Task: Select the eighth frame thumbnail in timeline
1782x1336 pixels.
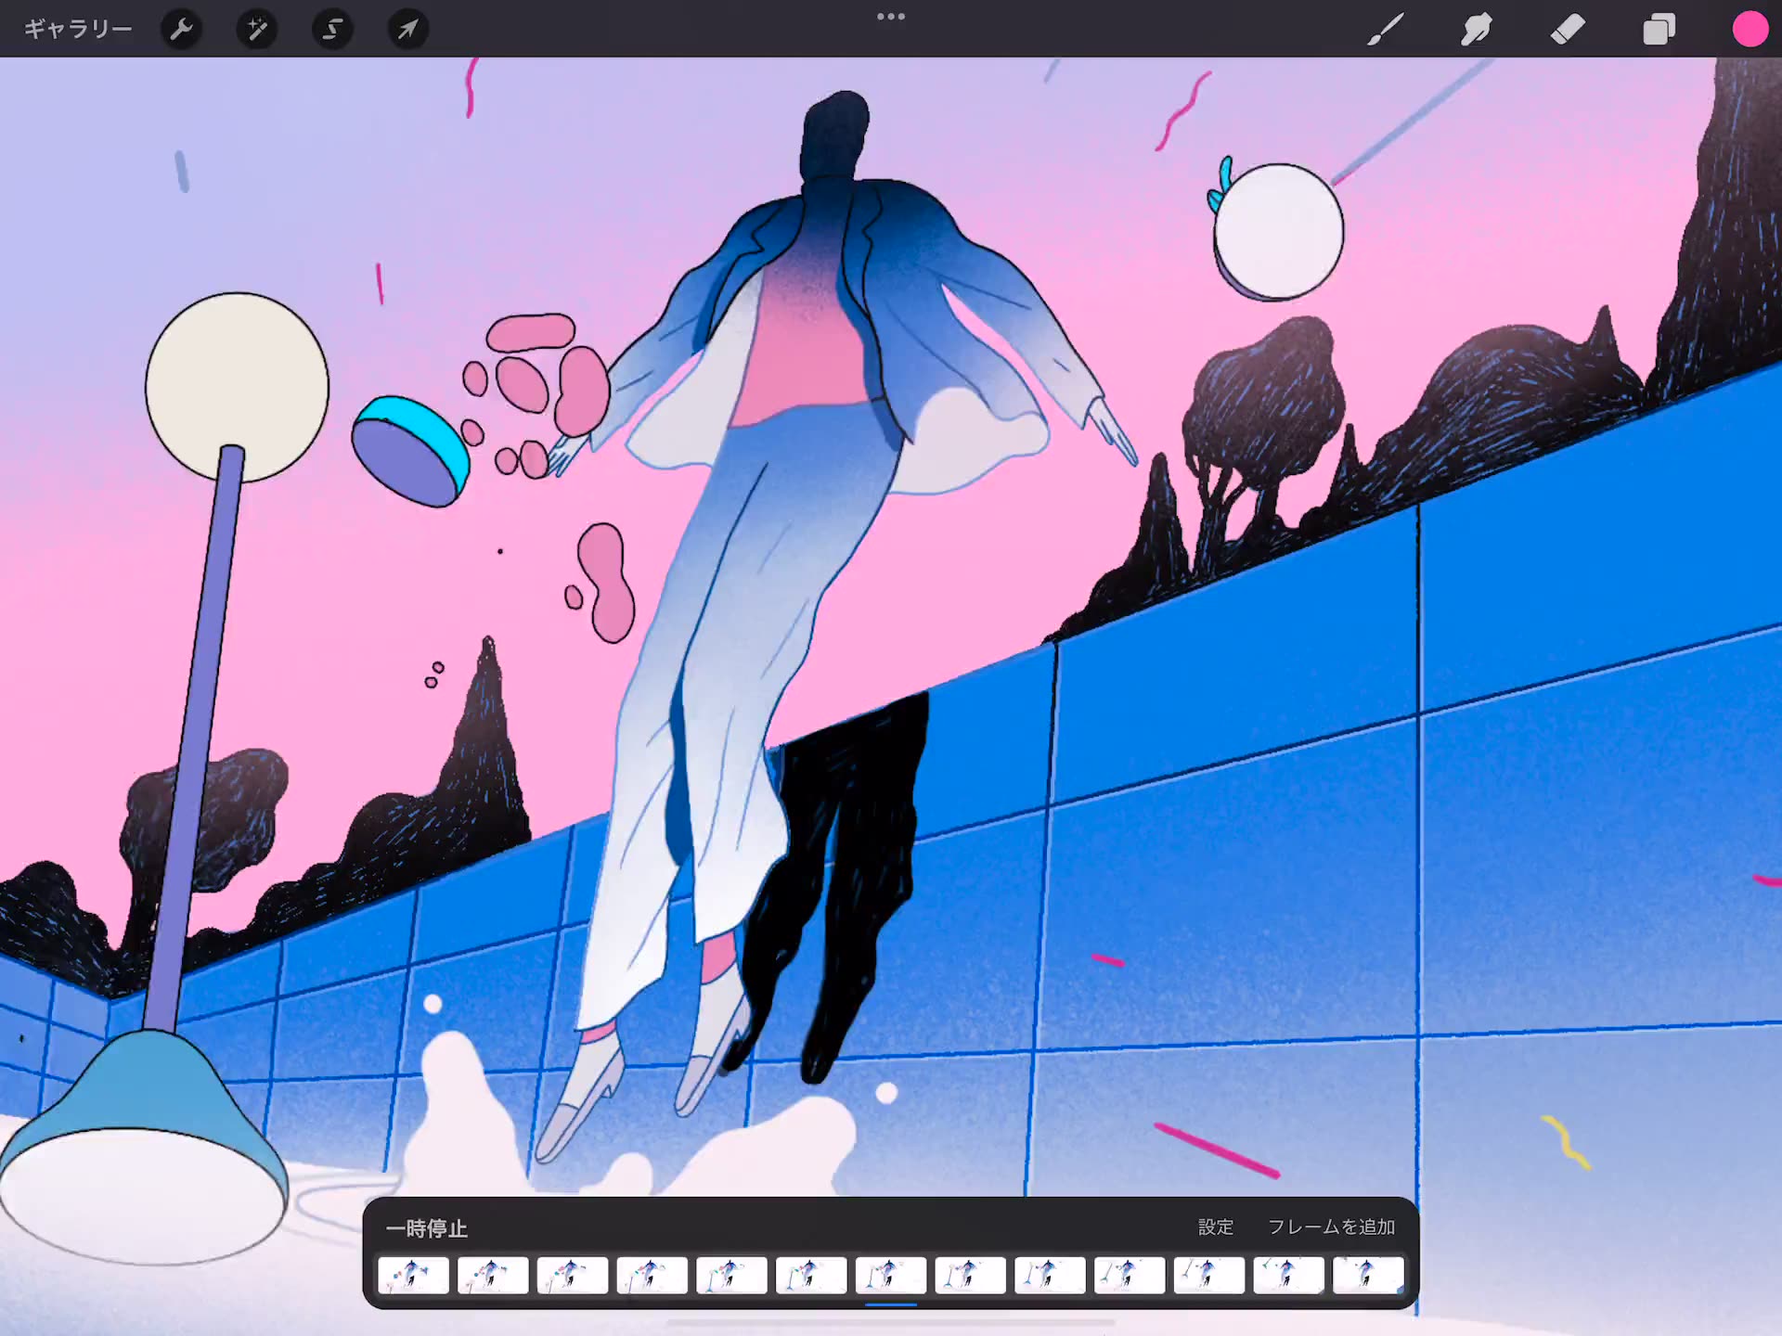Action: click(971, 1276)
